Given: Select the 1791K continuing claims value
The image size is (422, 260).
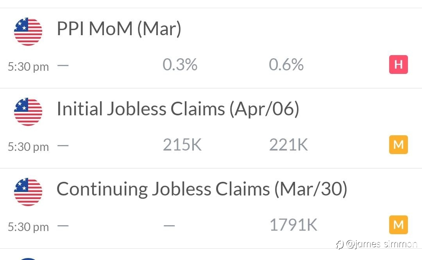Looking at the screenshot, I should [293, 225].
